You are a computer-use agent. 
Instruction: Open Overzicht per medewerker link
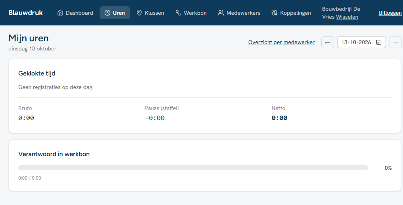click(282, 42)
